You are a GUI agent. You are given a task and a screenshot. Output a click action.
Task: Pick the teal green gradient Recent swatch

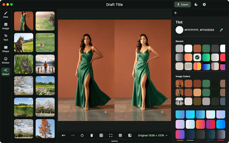click(x=206, y=57)
